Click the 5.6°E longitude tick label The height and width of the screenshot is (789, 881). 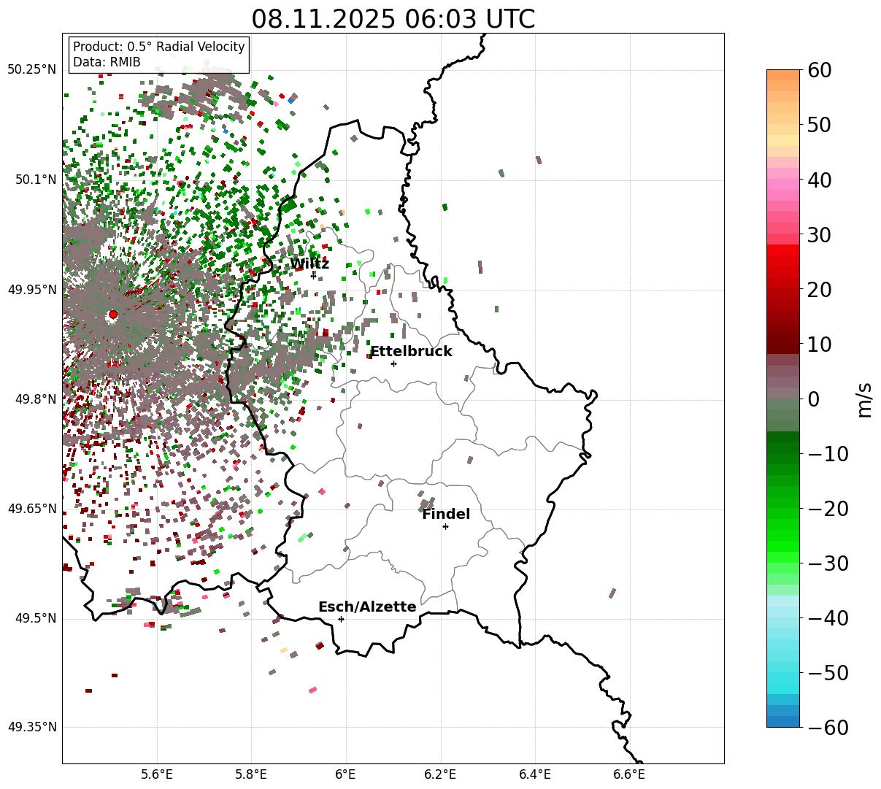[x=157, y=774]
